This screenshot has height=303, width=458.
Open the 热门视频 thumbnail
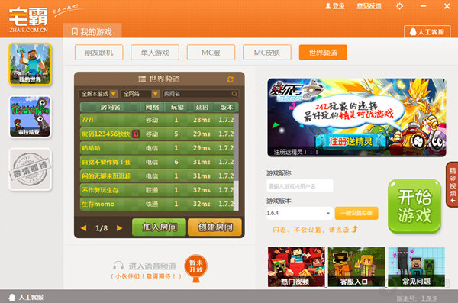pos(296,267)
